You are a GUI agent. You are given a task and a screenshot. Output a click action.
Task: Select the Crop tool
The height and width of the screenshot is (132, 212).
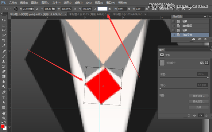[x=4, y=40]
